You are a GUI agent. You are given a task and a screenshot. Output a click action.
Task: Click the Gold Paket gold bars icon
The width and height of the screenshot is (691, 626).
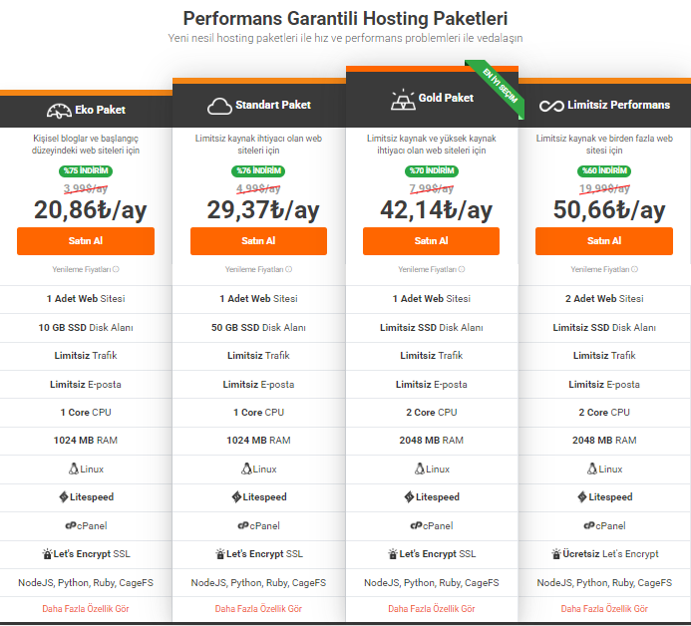(402, 98)
